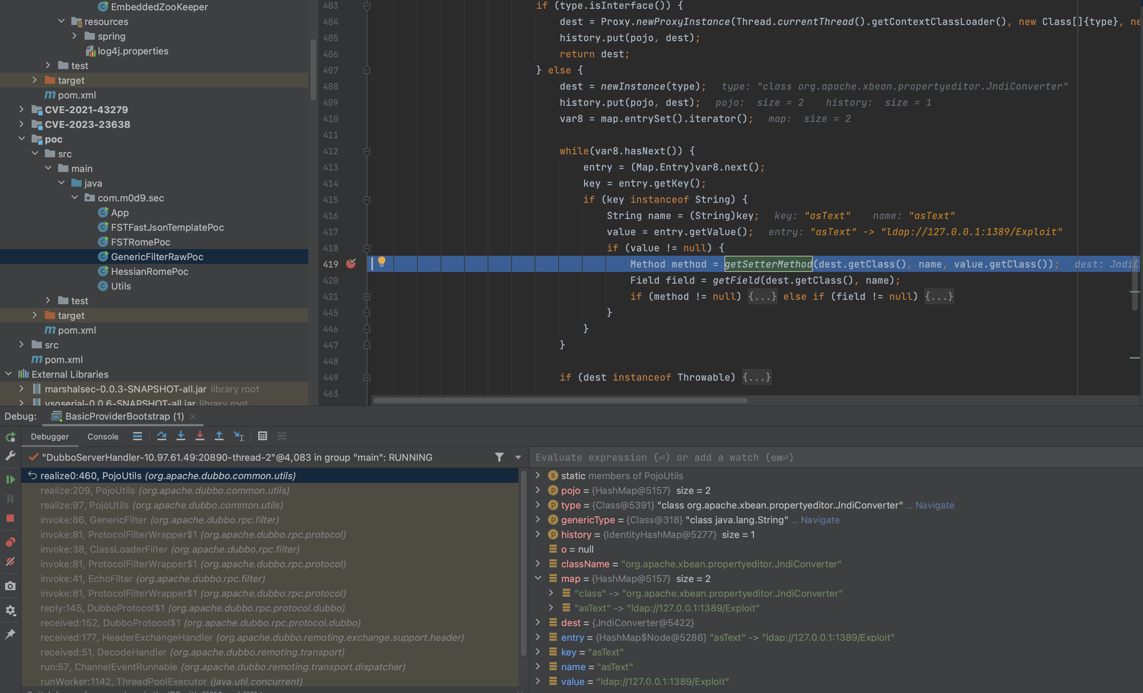Screen dimensions: 1143x693
Task: Click the Trace Current Stream Chain icon
Action: (x=282, y=436)
